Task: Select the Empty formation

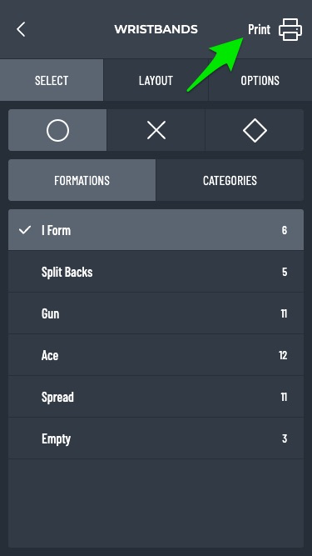Action: pyautogui.click(x=156, y=438)
